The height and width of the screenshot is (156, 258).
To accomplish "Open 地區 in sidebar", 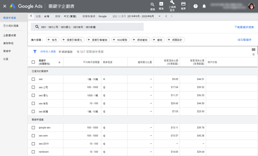I will (6, 59).
